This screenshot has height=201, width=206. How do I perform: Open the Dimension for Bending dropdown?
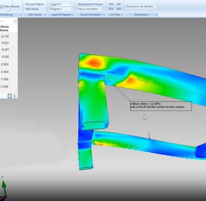[x=141, y=7]
